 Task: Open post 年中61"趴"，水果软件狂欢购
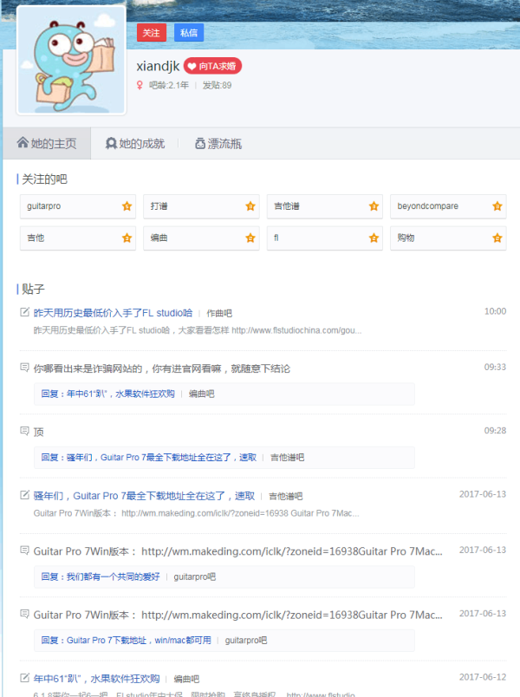point(96,679)
